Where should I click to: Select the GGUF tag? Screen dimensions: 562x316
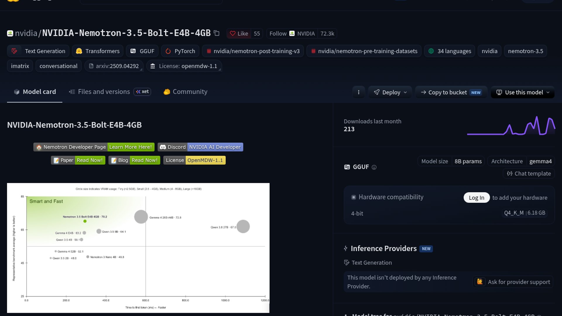[x=142, y=51]
